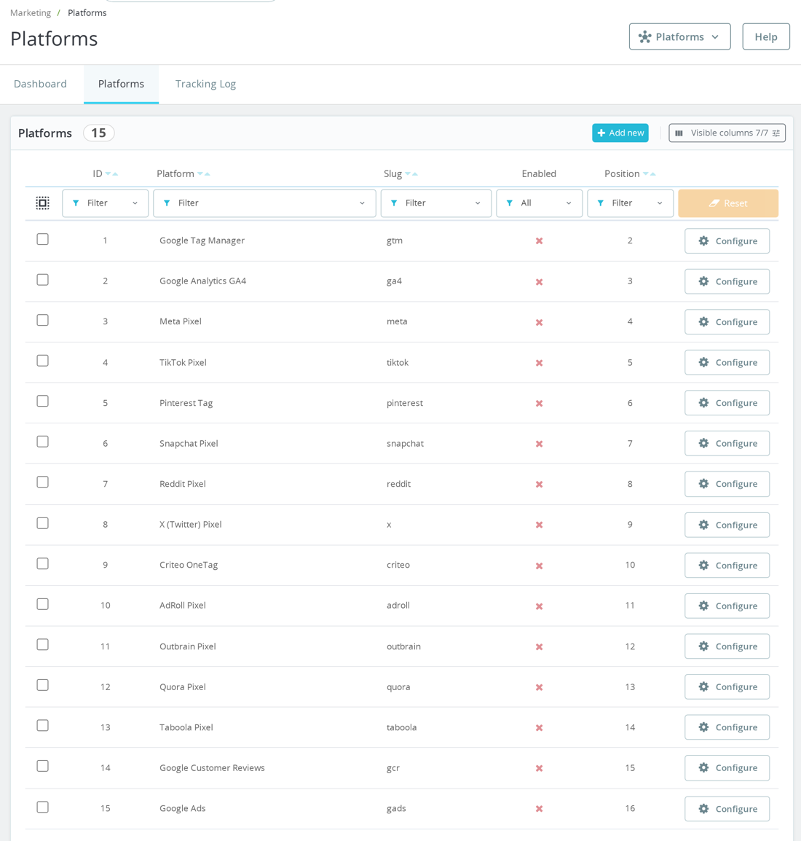The image size is (801, 841).
Task: Configure Reddit Pixel platform
Action: 727,484
